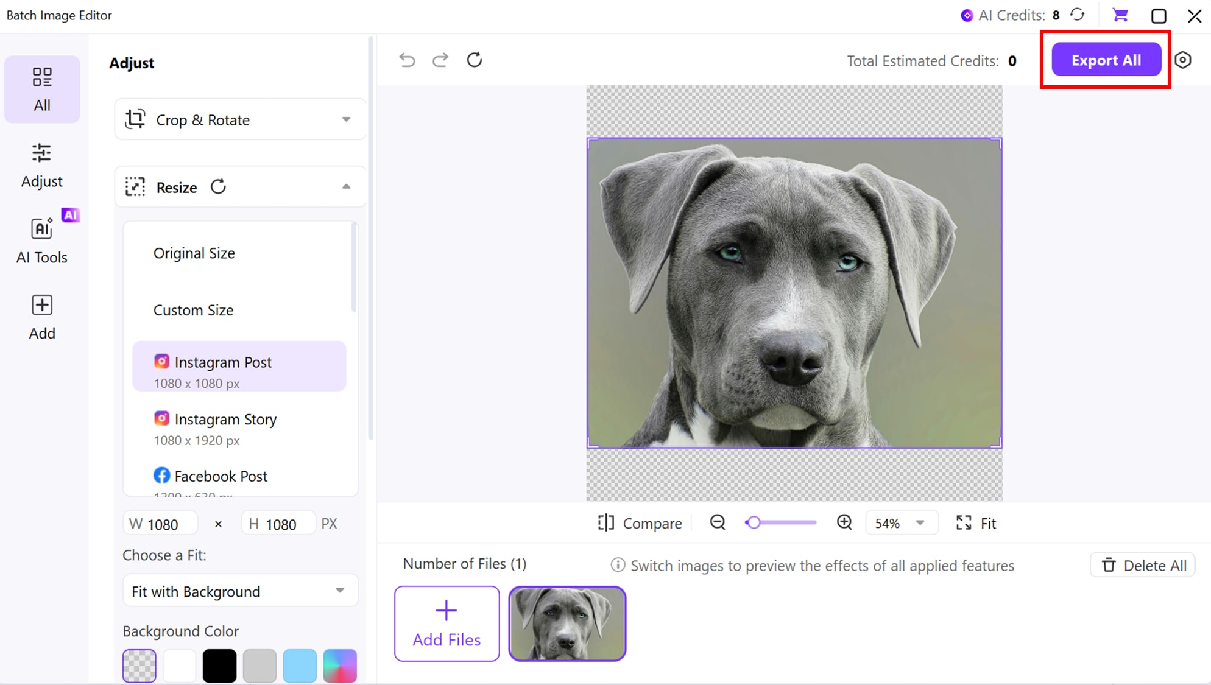Click the shopping cart icon
The image size is (1211, 685).
tap(1120, 15)
